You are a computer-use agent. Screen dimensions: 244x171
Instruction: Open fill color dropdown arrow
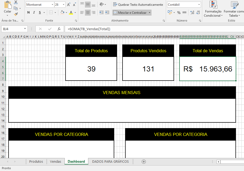coord(67,12)
